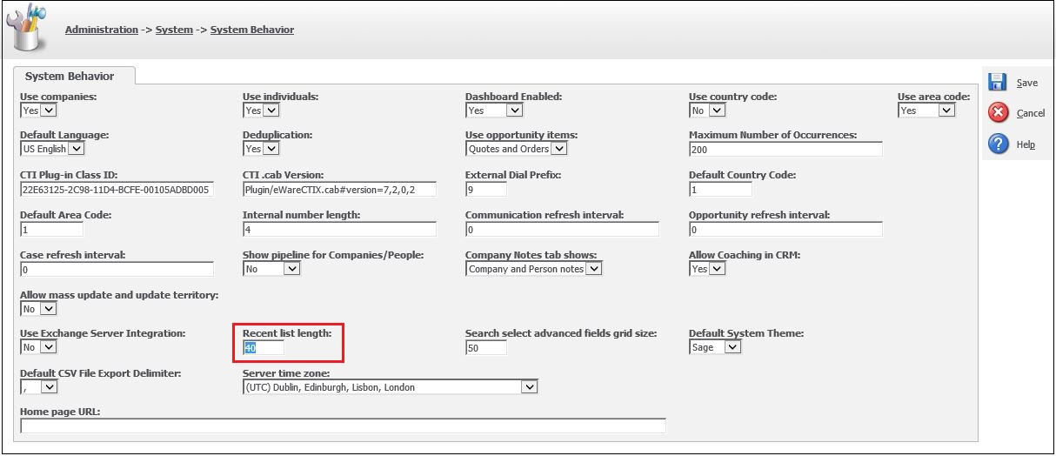Click the Home page URL label
The height and width of the screenshot is (456, 1056).
pos(61,412)
